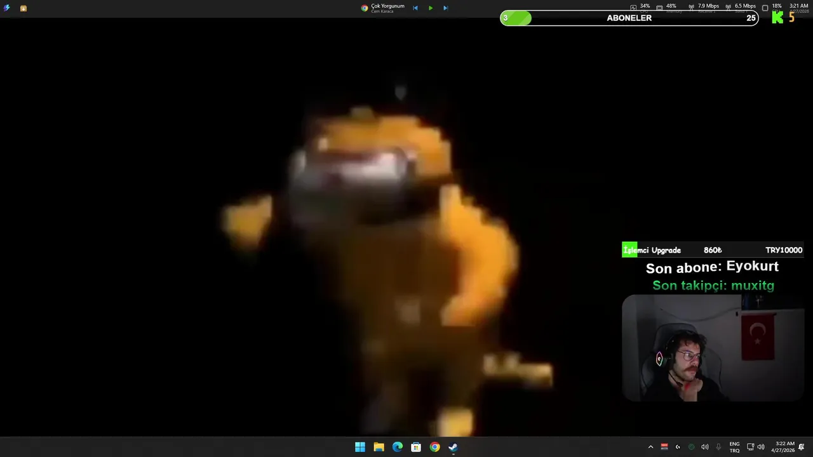This screenshot has height=457, width=813.
Task: Play the current track
Action: pos(431,8)
